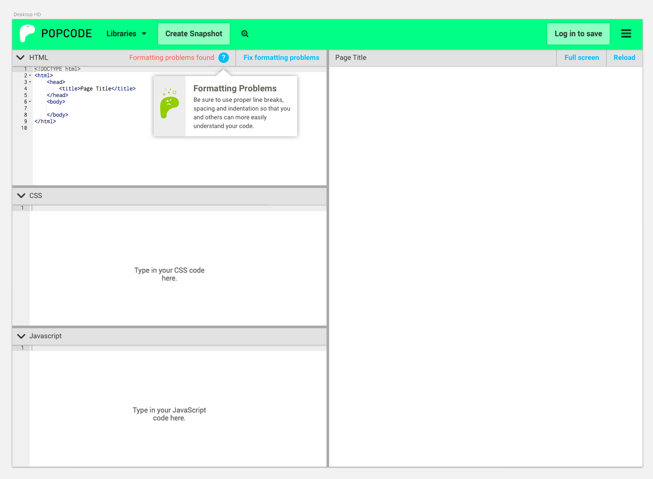Image resolution: width=653 pixels, height=479 pixels.
Task: Fold the body element at line 6
Action: pyautogui.click(x=30, y=101)
